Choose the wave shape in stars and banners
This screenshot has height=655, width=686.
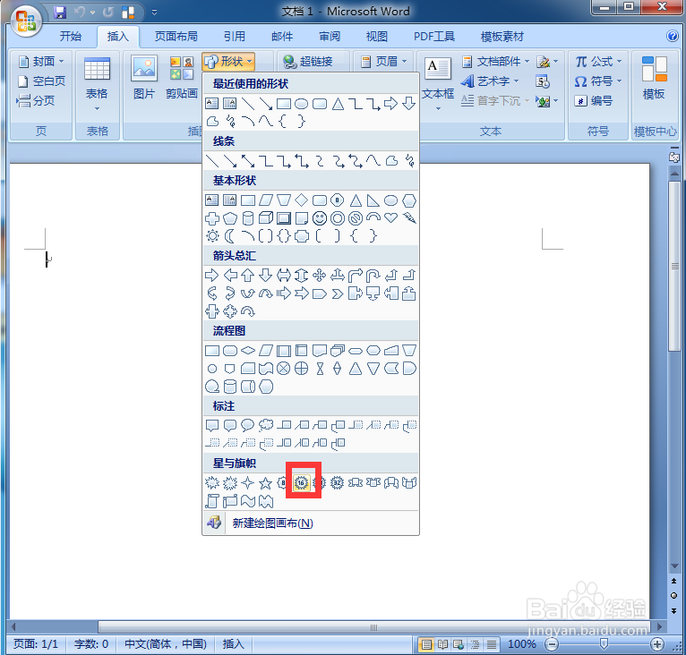coord(248,501)
